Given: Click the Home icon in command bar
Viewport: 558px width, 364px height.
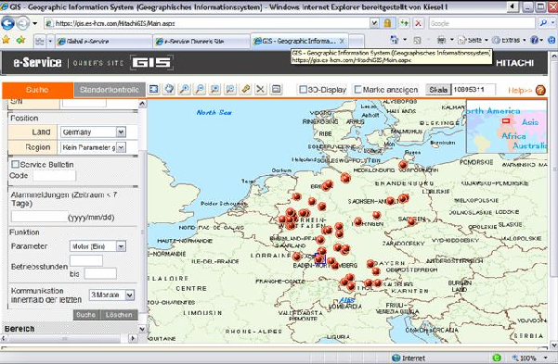Looking at the screenshot, I should [395, 40].
